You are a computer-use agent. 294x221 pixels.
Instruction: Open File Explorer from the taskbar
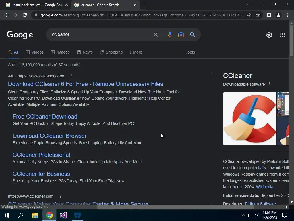point(35,215)
